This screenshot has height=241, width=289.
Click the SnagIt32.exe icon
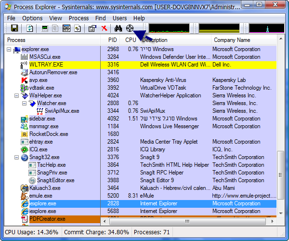point(25,157)
